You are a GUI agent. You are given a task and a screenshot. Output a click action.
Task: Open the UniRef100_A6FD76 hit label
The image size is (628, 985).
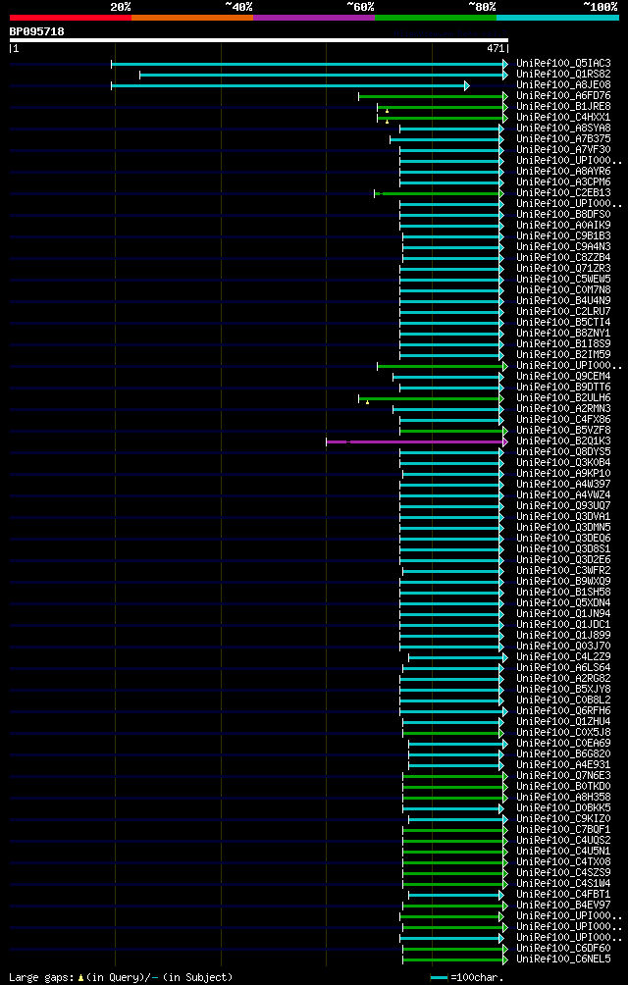[x=563, y=95]
